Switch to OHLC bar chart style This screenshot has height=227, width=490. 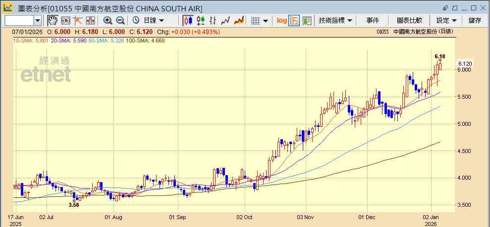(x=213, y=21)
